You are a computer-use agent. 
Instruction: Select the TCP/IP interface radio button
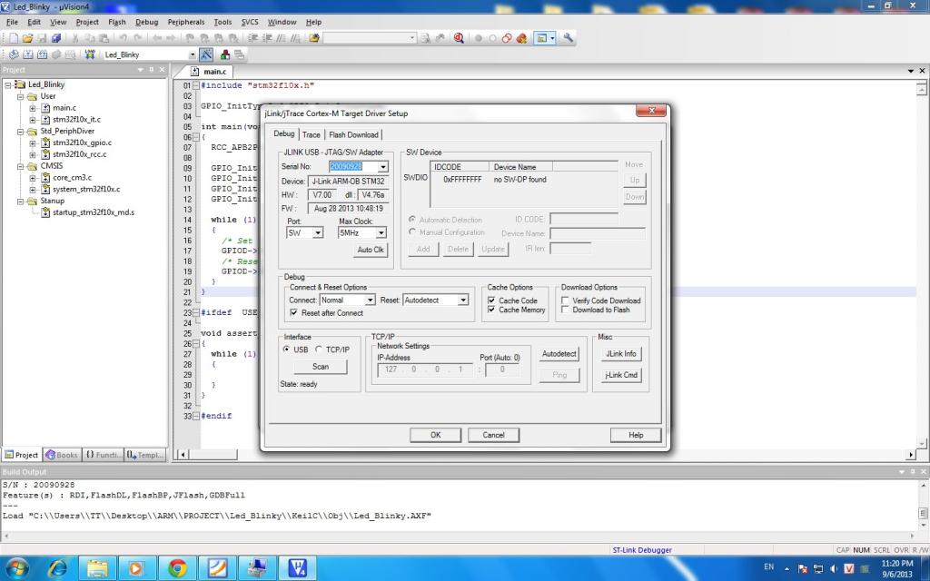pos(318,350)
